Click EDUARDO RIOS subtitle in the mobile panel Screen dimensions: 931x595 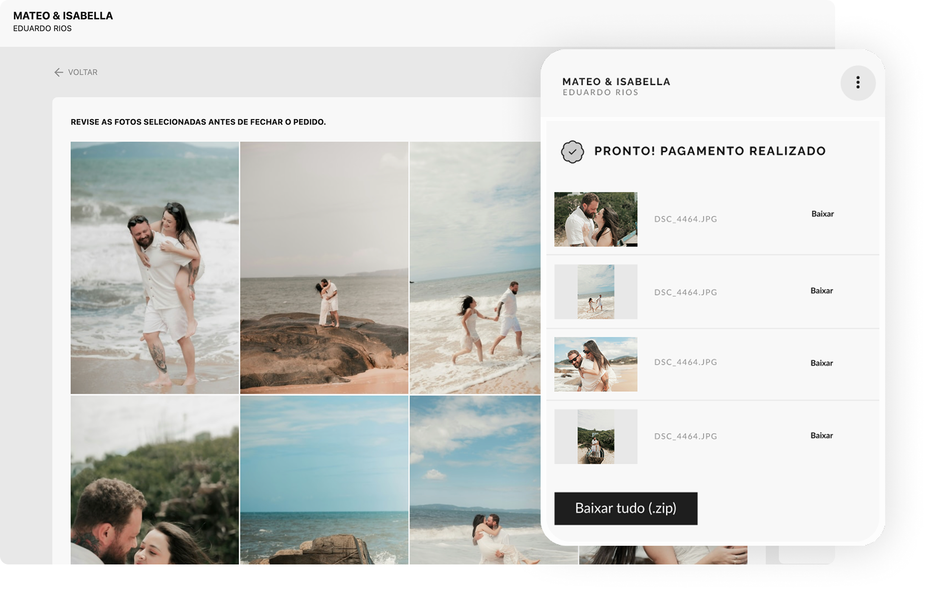tap(600, 93)
